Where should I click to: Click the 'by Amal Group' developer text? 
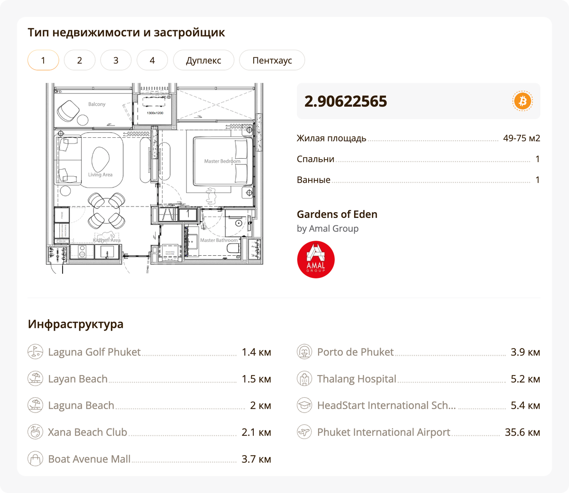[x=328, y=229]
